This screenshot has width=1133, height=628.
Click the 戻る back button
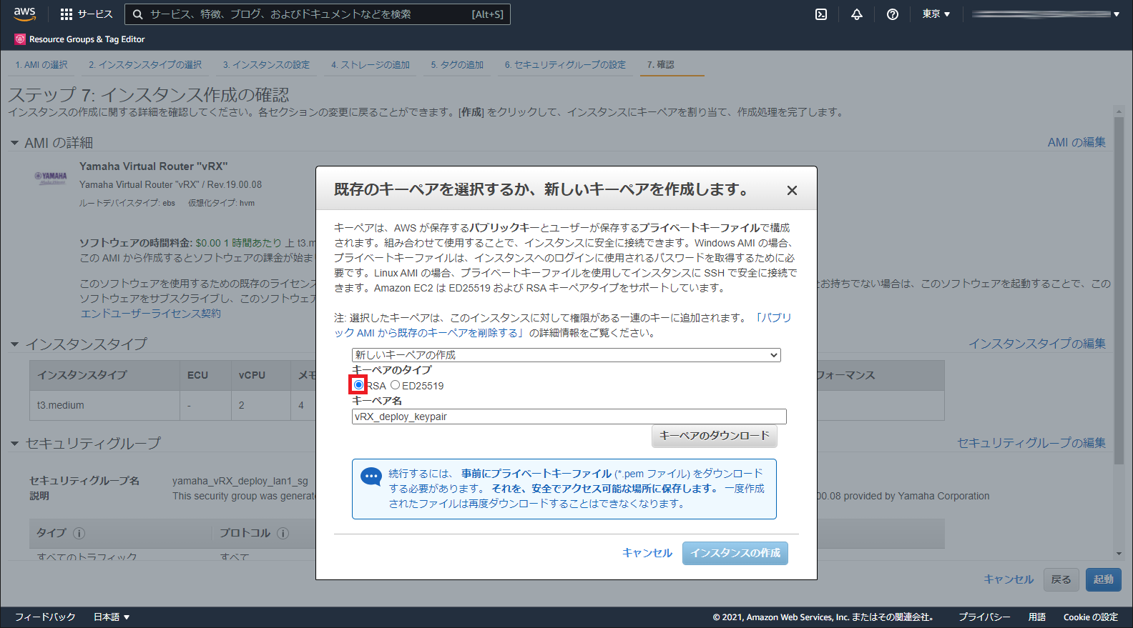[x=1061, y=579]
